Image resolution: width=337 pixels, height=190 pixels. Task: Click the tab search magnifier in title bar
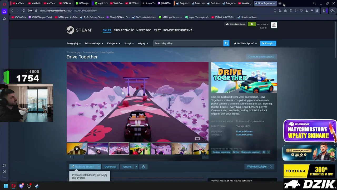(315, 3)
